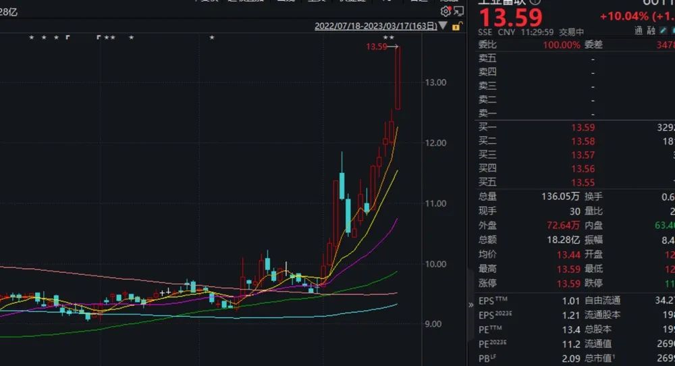Click the 10.00 price axis label

point(435,264)
